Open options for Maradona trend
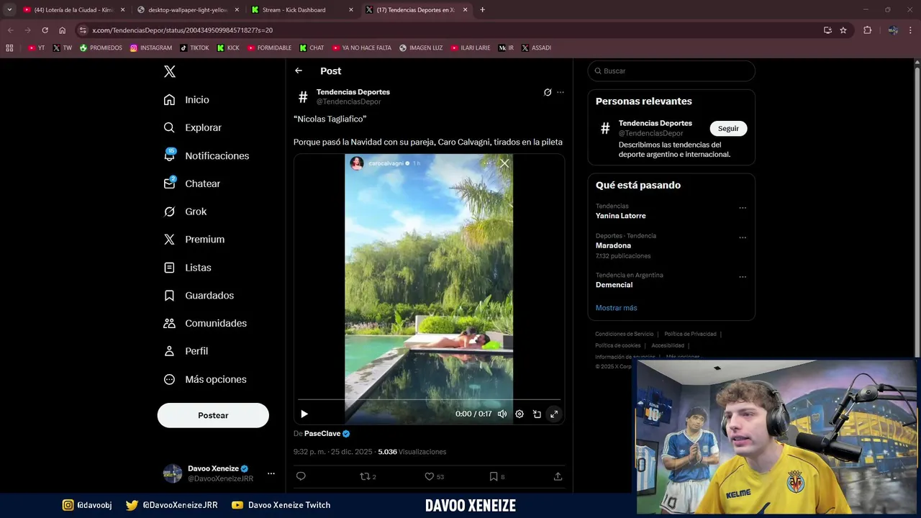 [743, 237]
